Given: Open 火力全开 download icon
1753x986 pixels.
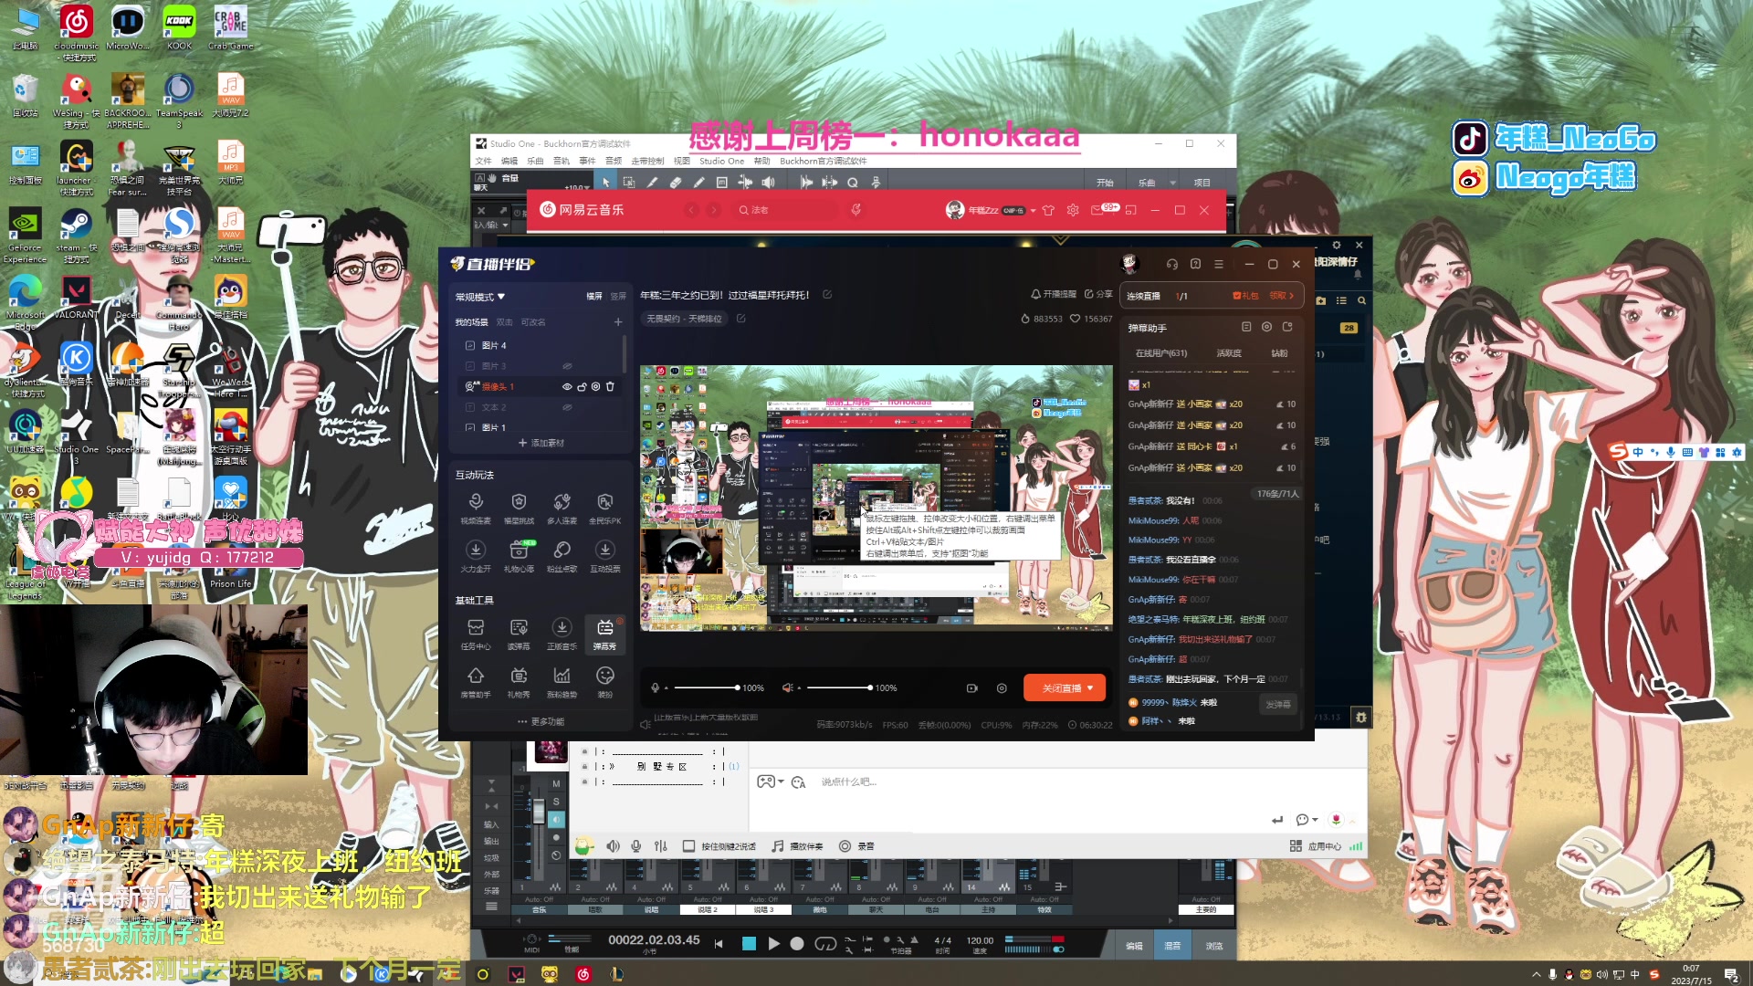Looking at the screenshot, I should point(476,556).
